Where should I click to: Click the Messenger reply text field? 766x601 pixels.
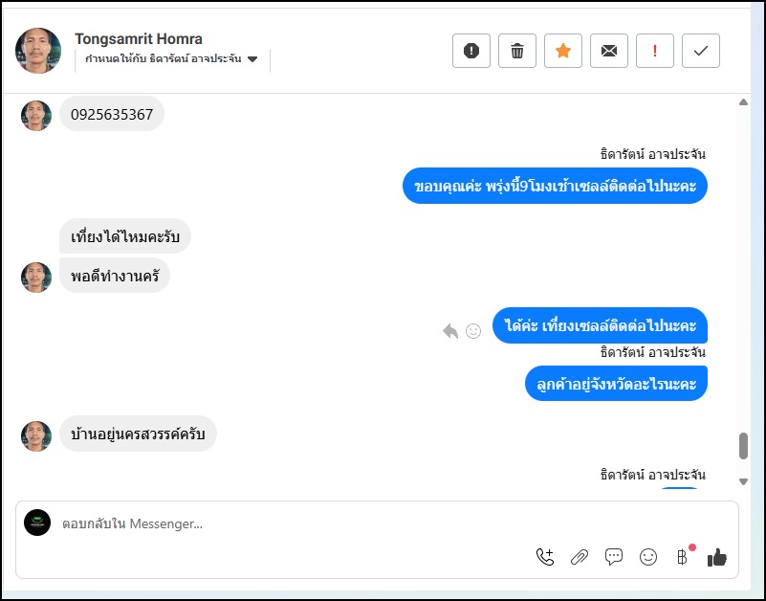pyautogui.click(x=287, y=524)
